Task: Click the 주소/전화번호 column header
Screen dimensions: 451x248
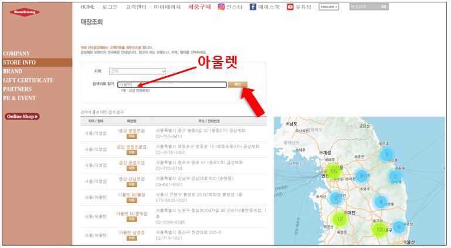Action: (209, 121)
